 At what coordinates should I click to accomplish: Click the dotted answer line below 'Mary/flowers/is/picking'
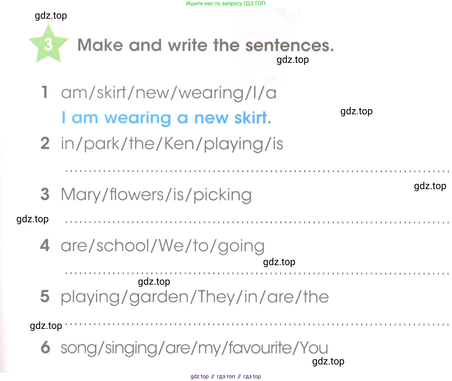click(257, 222)
